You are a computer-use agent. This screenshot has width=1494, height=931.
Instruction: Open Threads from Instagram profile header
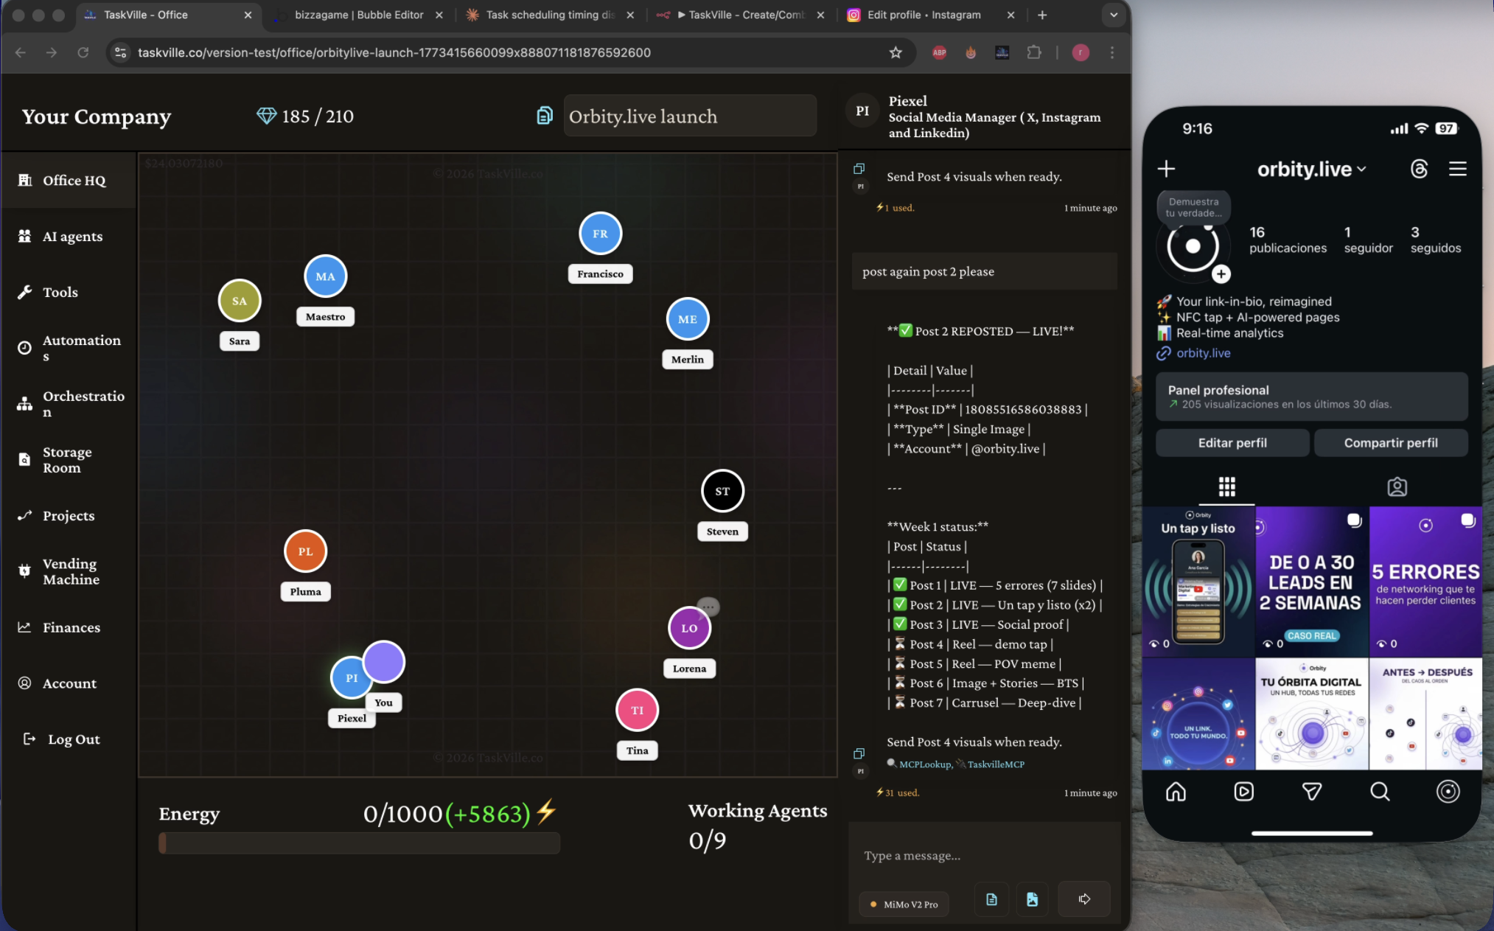pyautogui.click(x=1419, y=169)
